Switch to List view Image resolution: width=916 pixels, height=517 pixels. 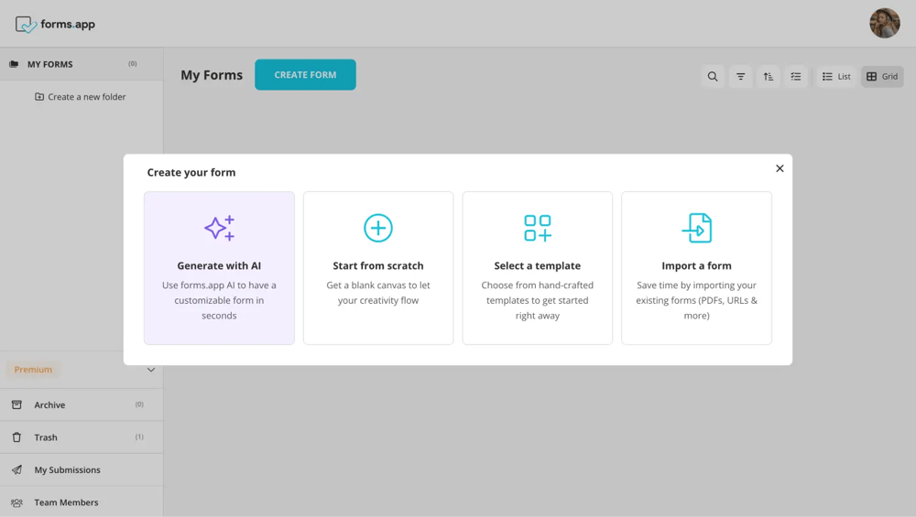click(x=836, y=77)
